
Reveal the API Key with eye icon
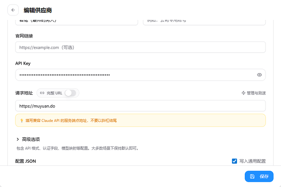[259, 75]
